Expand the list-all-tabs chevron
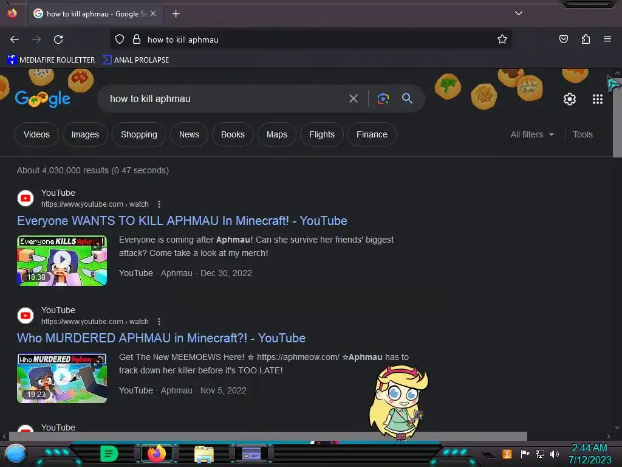The image size is (622, 467). 519,13
